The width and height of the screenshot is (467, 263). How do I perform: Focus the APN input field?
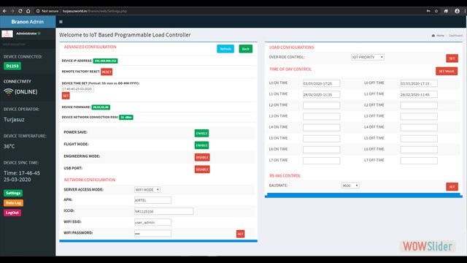pos(153,200)
